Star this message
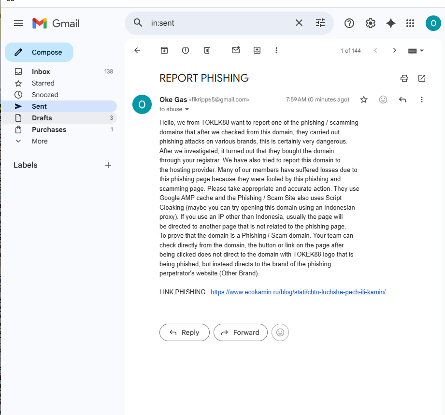445x415 pixels. [x=364, y=100]
